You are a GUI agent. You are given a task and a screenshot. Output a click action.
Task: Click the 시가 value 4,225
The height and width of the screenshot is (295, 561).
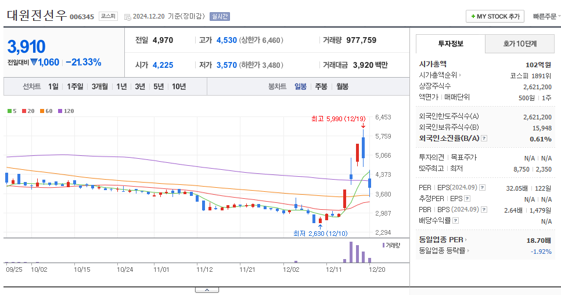[163, 65]
